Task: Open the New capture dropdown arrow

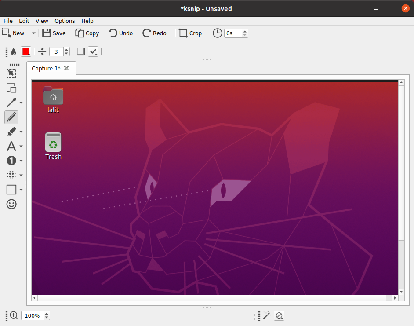Action: (x=33, y=33)
